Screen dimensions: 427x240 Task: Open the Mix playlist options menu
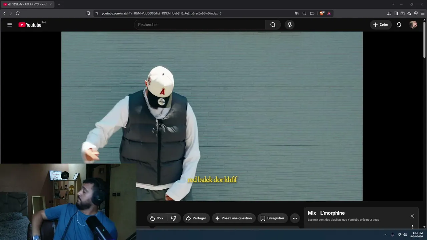pos(412,227)
